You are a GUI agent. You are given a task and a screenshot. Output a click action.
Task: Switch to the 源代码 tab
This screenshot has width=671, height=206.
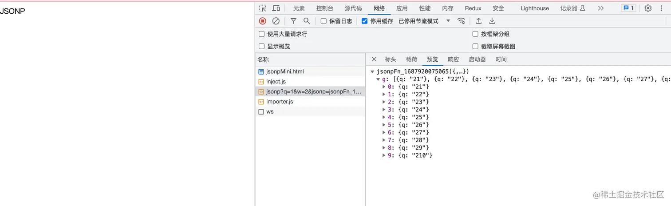click(353, 8)
